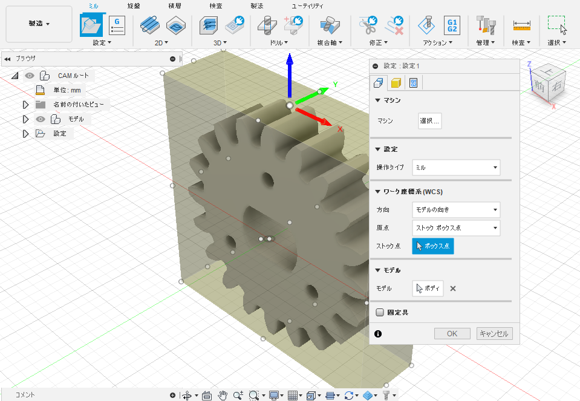Collapse the WCS section in dialog
580x401 pixels.
coord(377,192)
